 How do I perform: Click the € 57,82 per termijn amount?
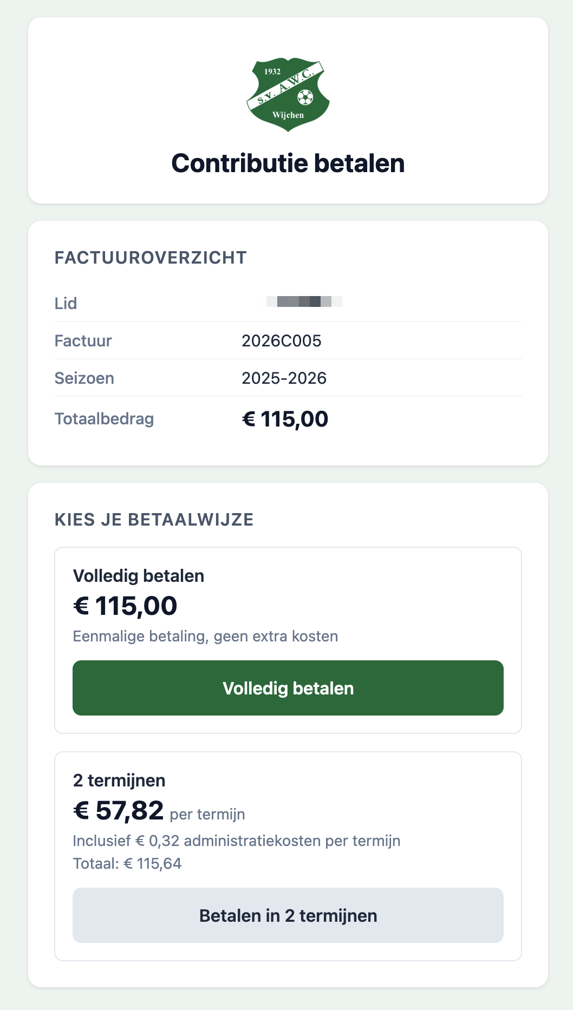pyautogui.click(x=119, y=812)
